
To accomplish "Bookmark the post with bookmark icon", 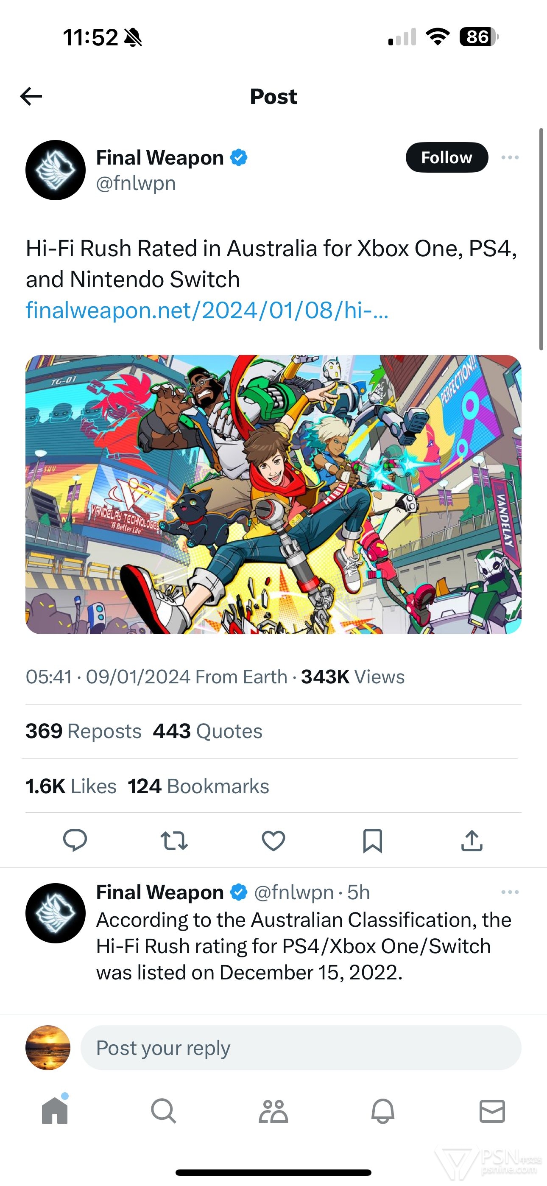I will pos(372,840).
